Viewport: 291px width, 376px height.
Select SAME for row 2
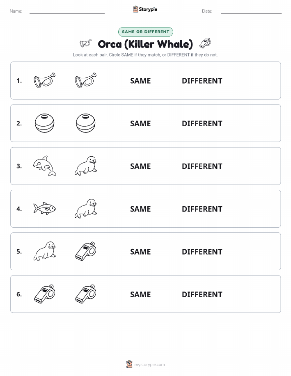[140, 123]
